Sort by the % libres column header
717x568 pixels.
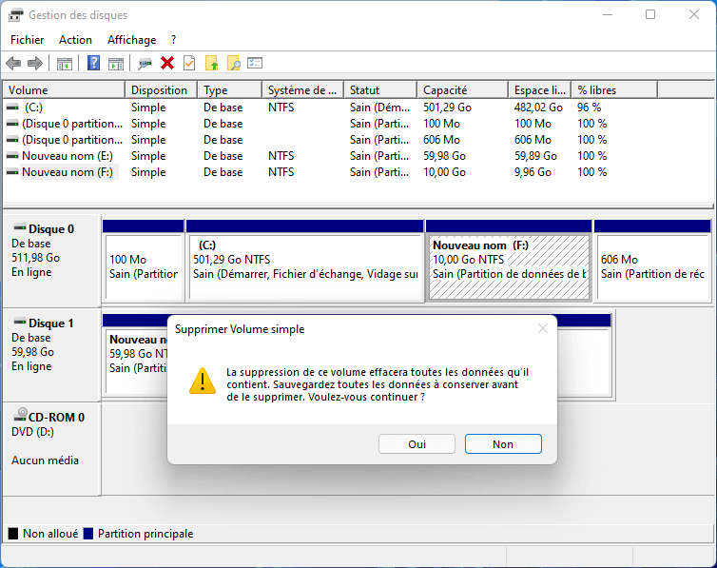pyautogui.click(x=614, y=90)
